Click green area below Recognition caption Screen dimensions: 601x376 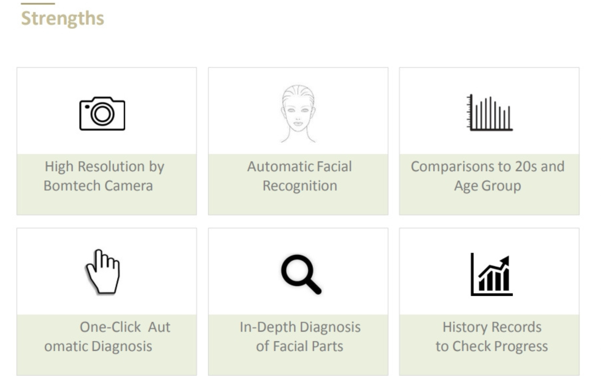pos(298,204)
